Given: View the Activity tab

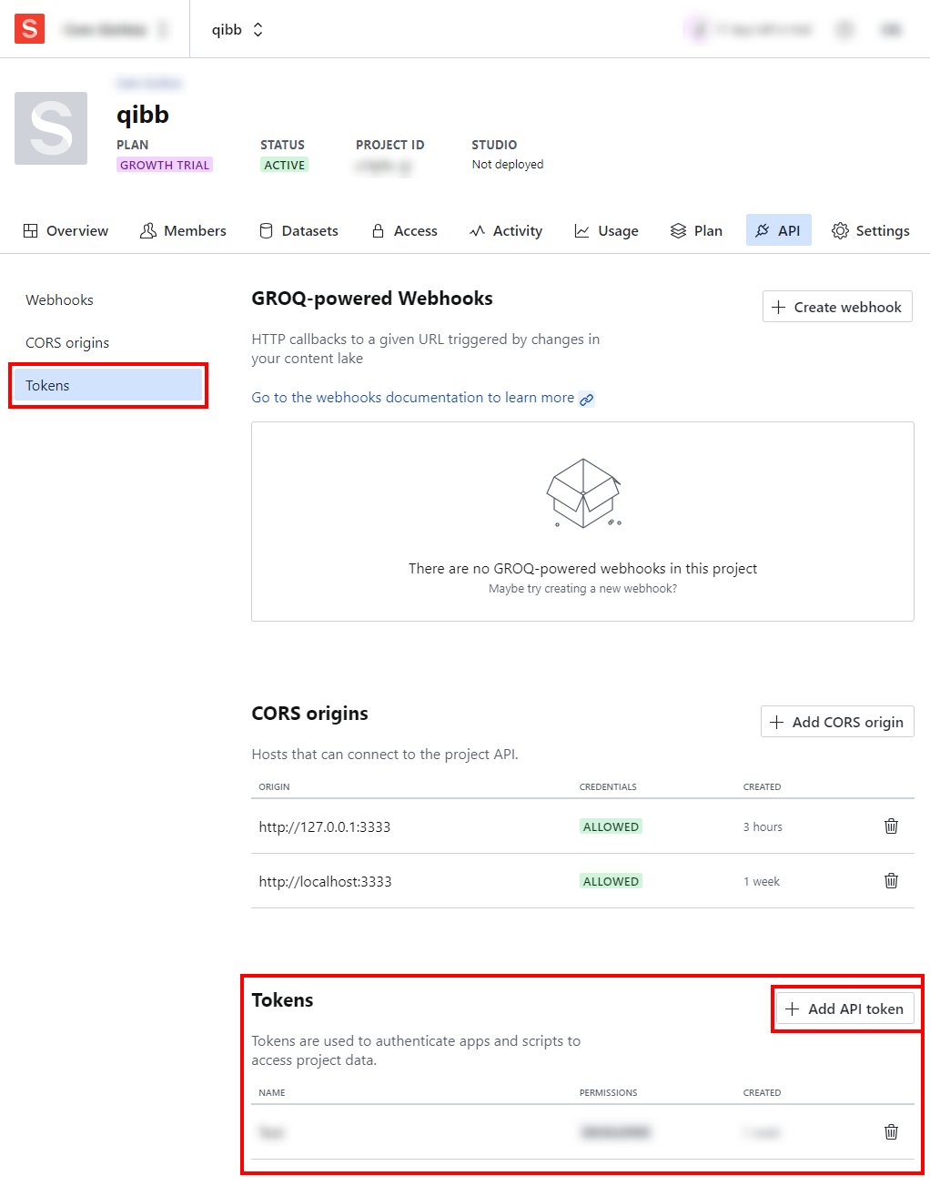Looking at the screenshot, I should [x=506, y=231].
